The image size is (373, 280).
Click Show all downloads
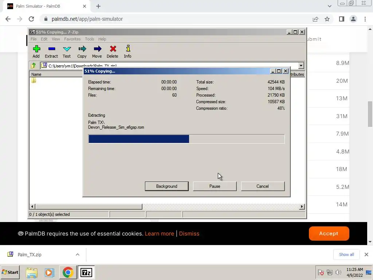(x=347, y=254)
